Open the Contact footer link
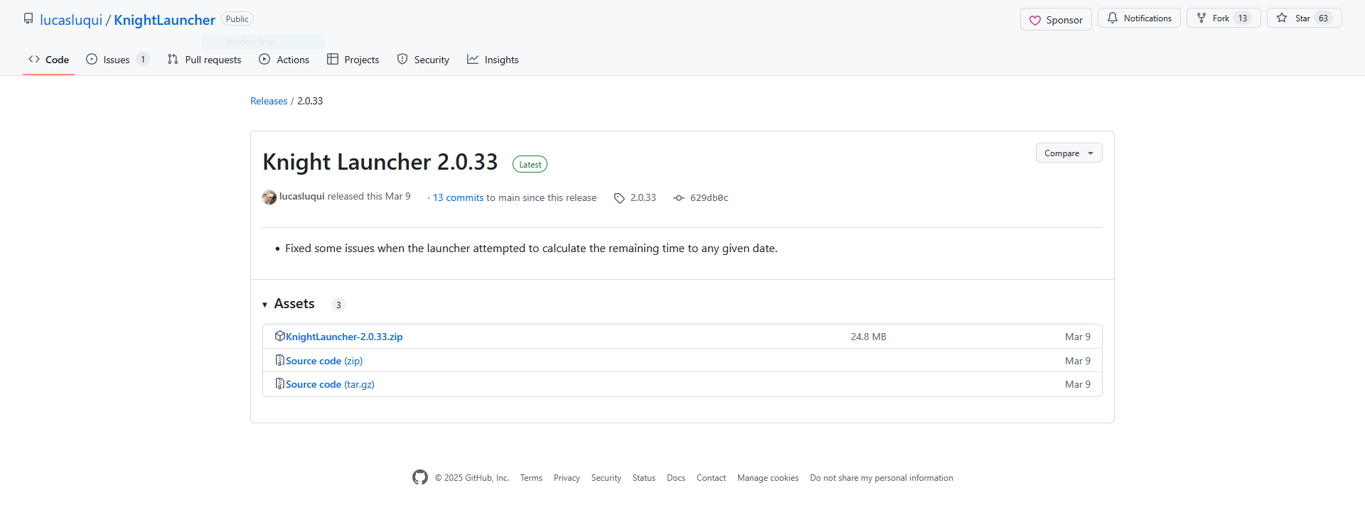 (711, 478)
